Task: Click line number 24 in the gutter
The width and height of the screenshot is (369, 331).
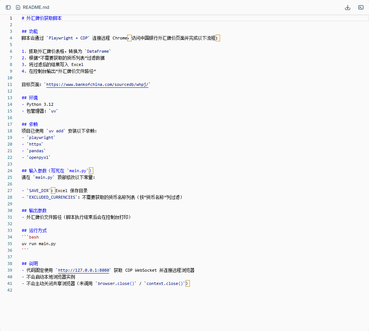Action: click(10, 171)
